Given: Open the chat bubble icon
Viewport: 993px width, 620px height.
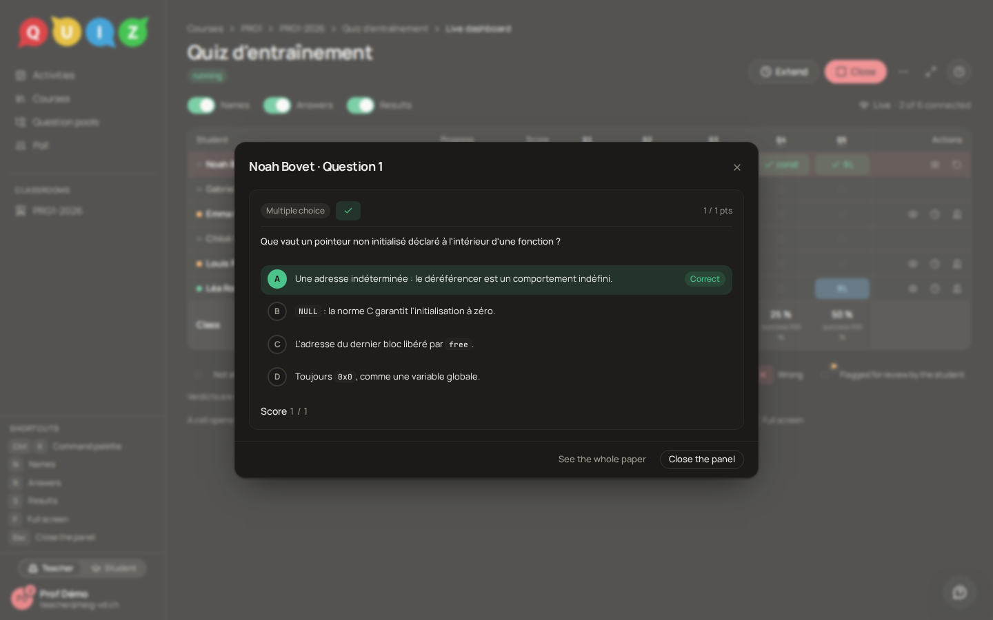Looking at the screenshot, I should tap(959, 592).
